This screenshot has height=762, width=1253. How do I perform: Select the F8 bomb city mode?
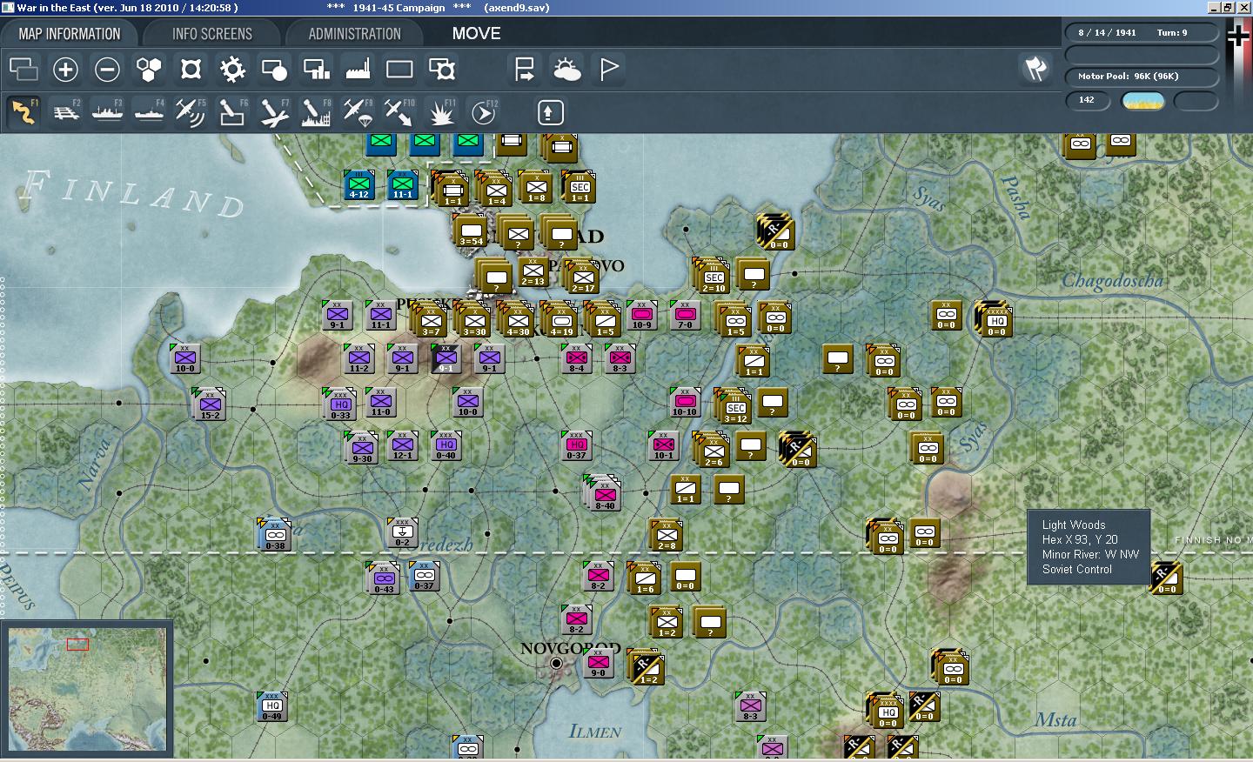tap(316, 112)
